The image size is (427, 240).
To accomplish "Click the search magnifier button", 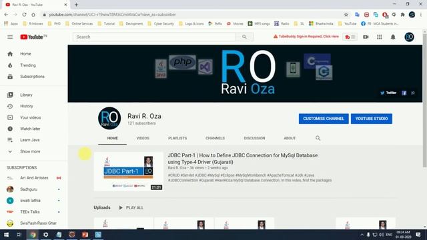I will click(244, 37).
